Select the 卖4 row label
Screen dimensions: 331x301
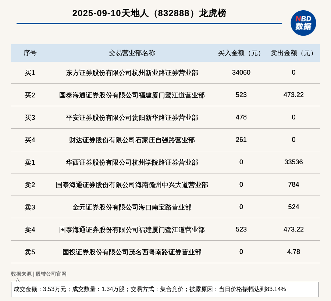(x=30, y=229)
